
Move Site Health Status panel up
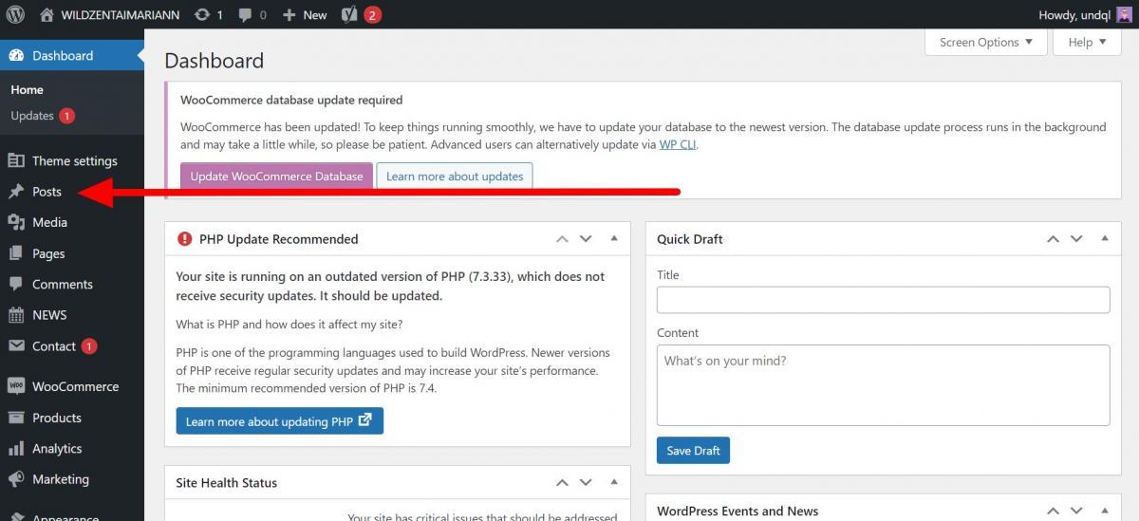[562, 483]
